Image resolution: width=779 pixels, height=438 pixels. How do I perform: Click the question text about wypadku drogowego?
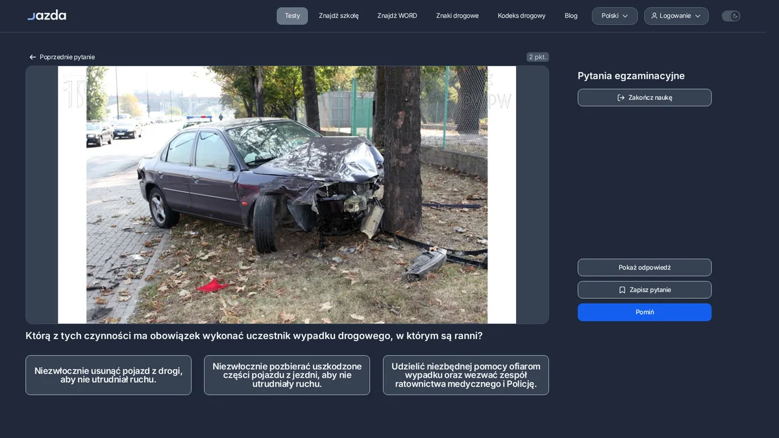pos(254,336)
